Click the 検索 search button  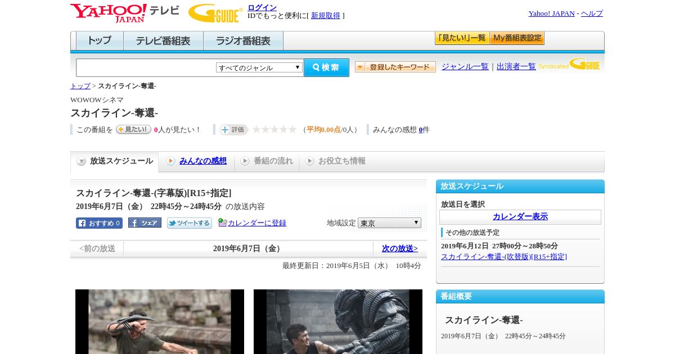coord(326,67)
